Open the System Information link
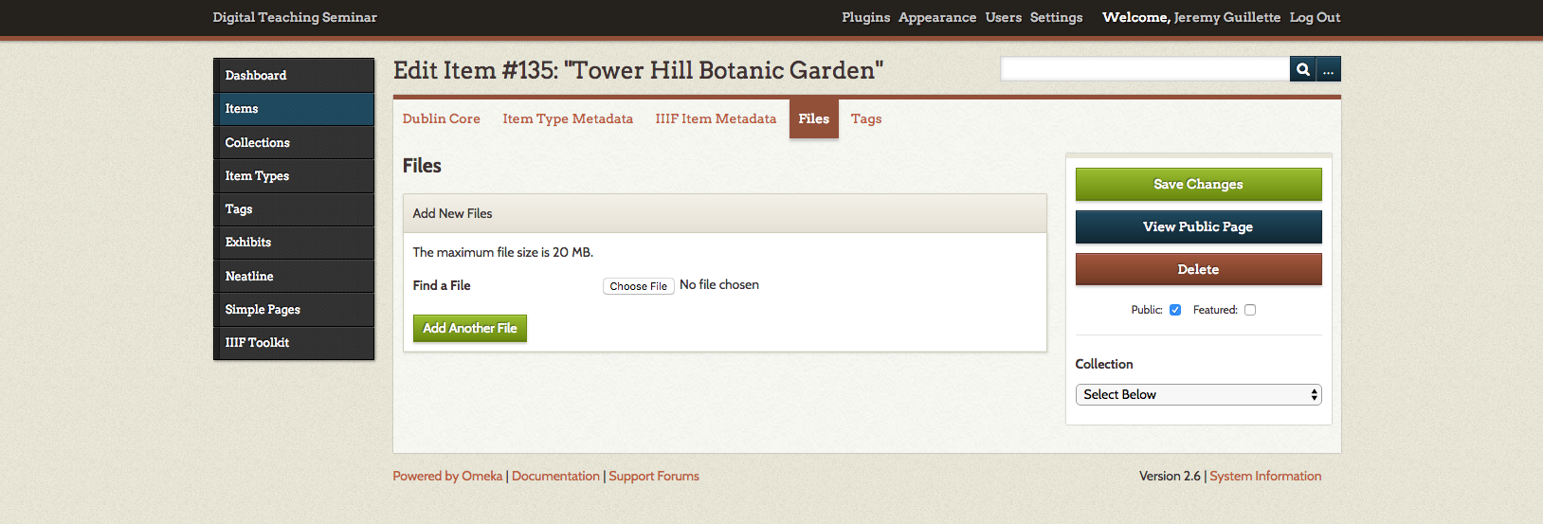Screen dimensions: 1543x524 pos(1265,476)
